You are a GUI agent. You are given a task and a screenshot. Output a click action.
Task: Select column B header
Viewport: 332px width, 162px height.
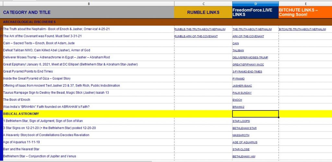point(89,4)
